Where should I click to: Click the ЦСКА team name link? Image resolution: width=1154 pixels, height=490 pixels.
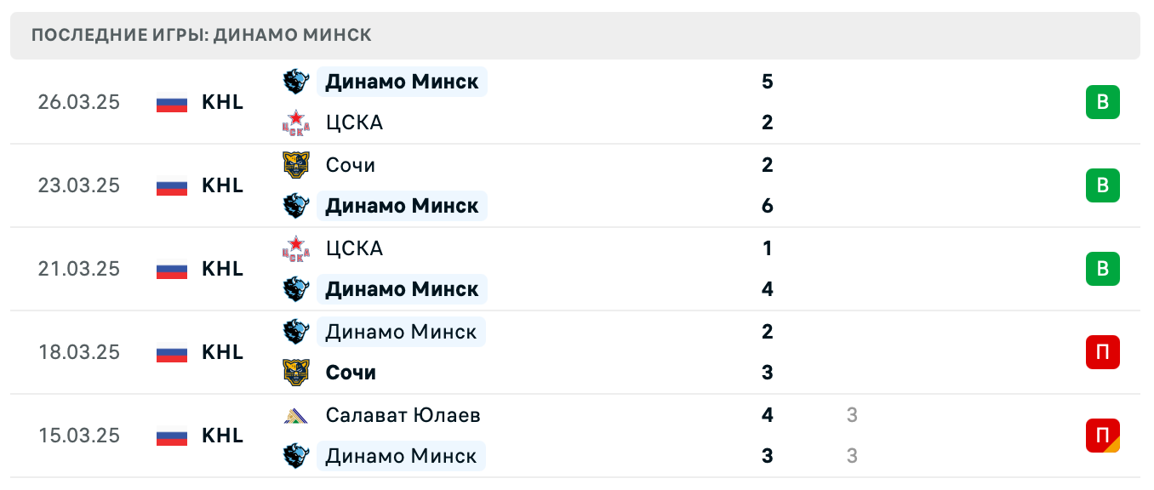(x=354, y=122)
